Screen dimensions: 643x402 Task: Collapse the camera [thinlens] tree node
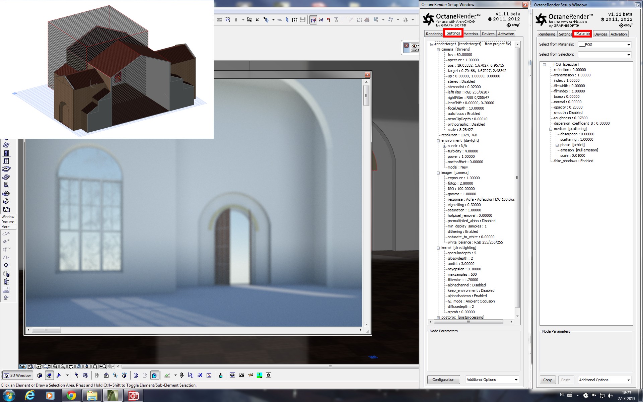pos(438,49)
